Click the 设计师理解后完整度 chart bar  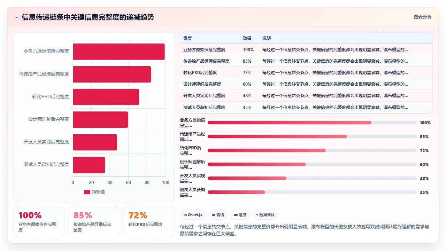point(100,119)
